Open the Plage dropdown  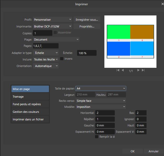[56, 40]
